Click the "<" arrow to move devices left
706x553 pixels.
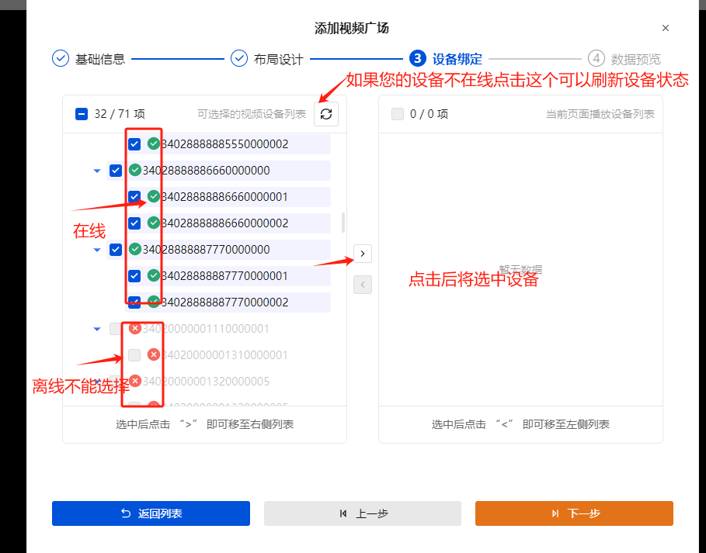(362, 284)
